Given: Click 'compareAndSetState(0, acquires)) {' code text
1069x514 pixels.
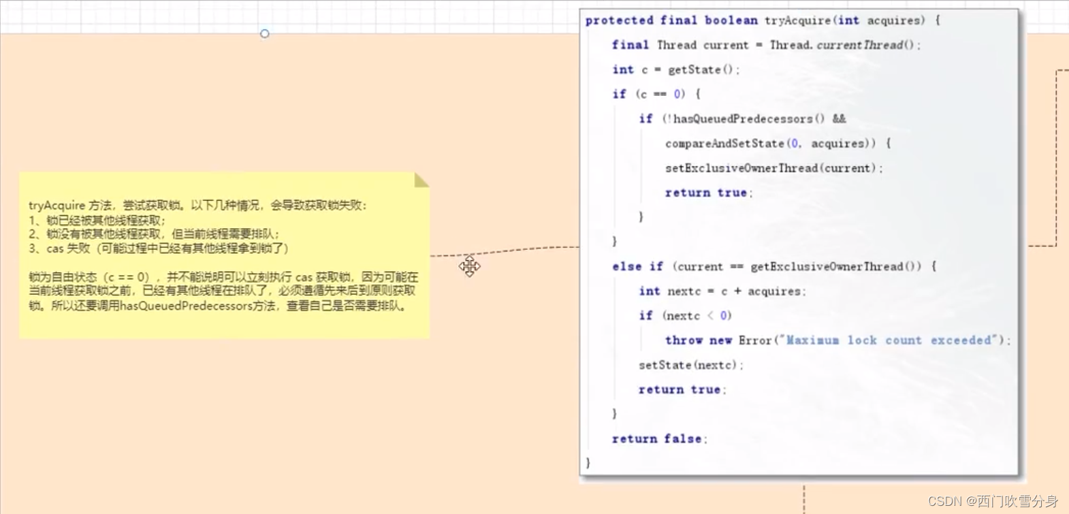Looking at the screenshot, I should pos(778,143).
